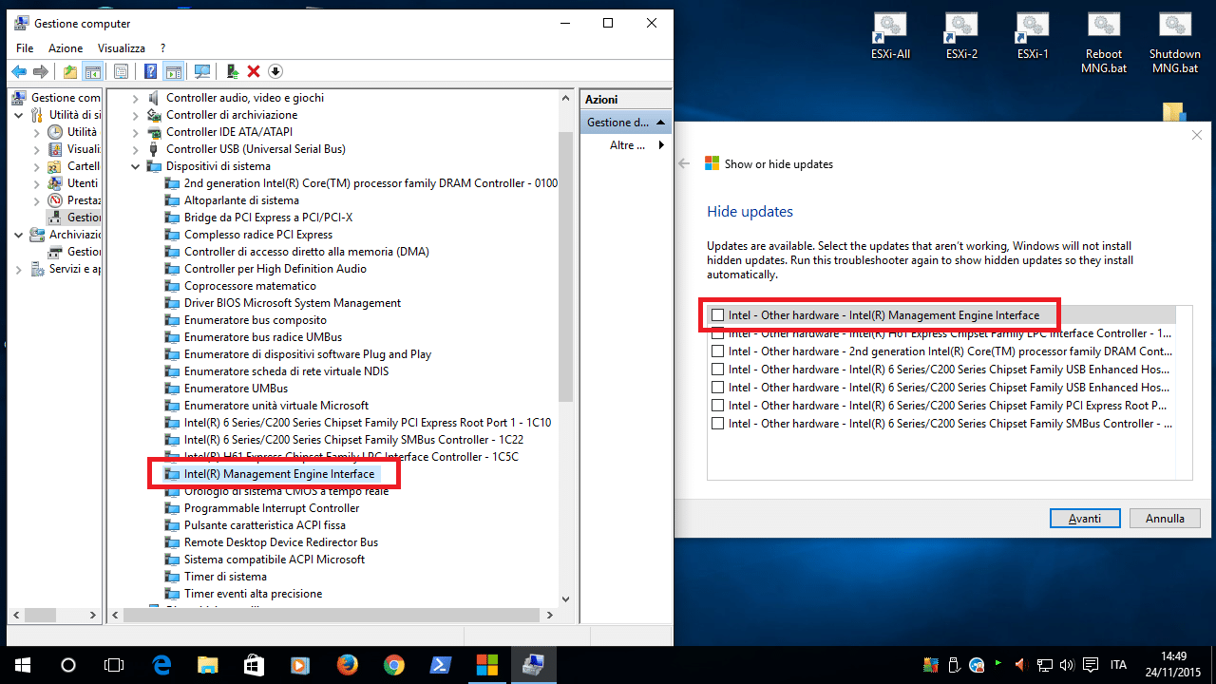Select Reboot MNG.bat desktop icon

pos(1104,44)
